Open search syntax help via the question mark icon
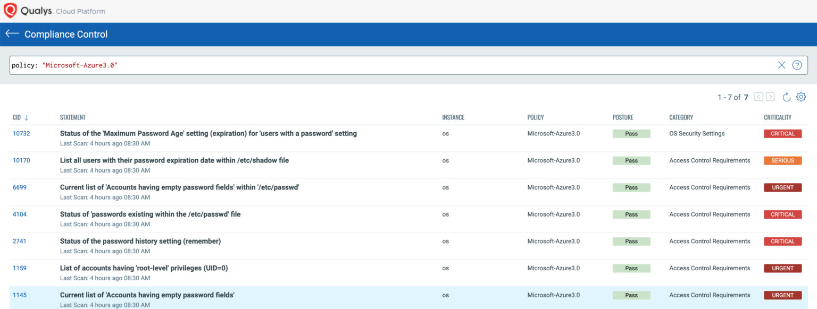Screen dimensions: 817x309 coord(797,65)
